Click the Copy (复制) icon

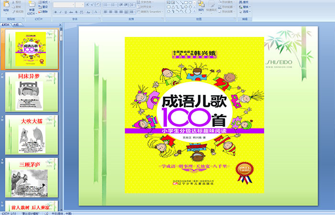pos(13,7)
